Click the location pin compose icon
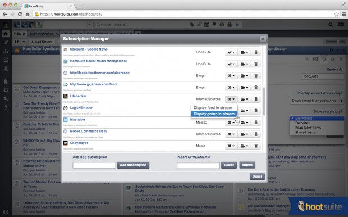The height and width of the screenshot is (217, 348). [x=214, y=25]
